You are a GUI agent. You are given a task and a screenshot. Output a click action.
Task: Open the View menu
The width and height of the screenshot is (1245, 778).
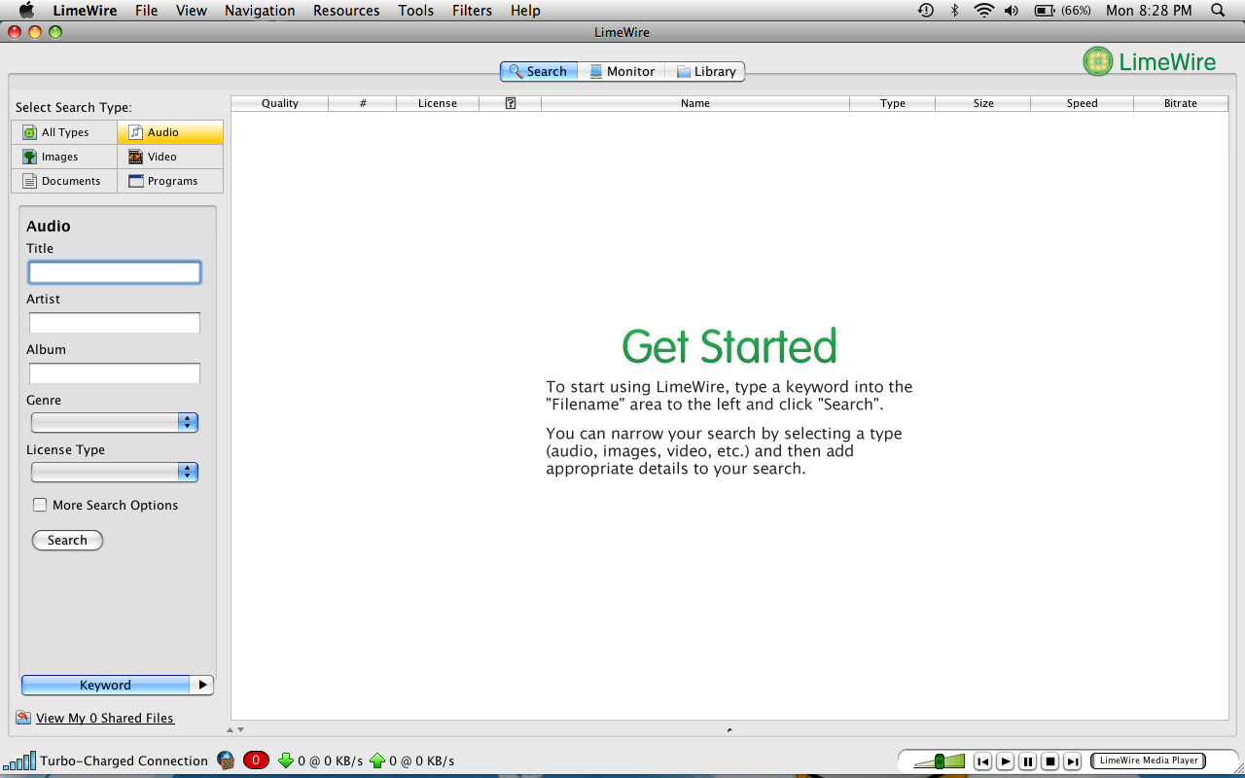coord(192,11)
